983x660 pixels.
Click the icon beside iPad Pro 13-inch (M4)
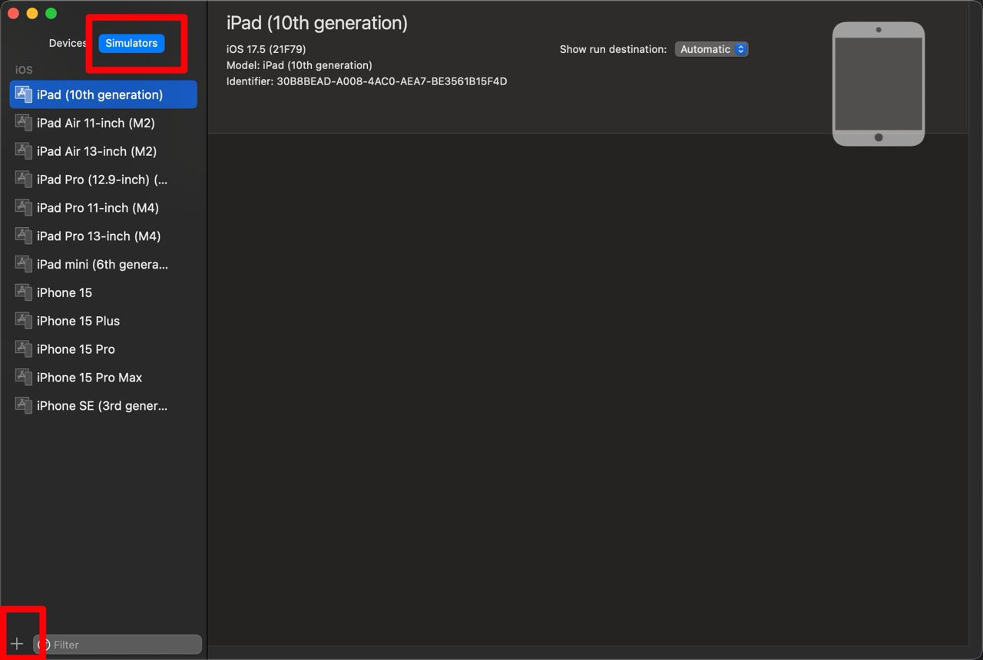tap(24, 236)
